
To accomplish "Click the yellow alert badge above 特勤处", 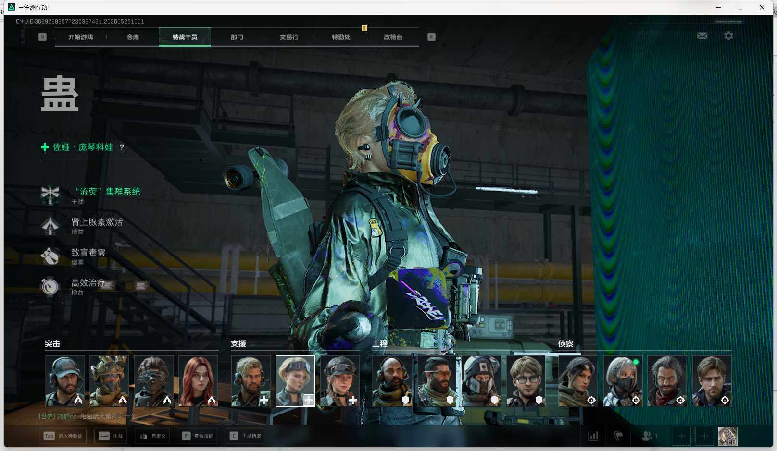I will [x=364, y=28].
